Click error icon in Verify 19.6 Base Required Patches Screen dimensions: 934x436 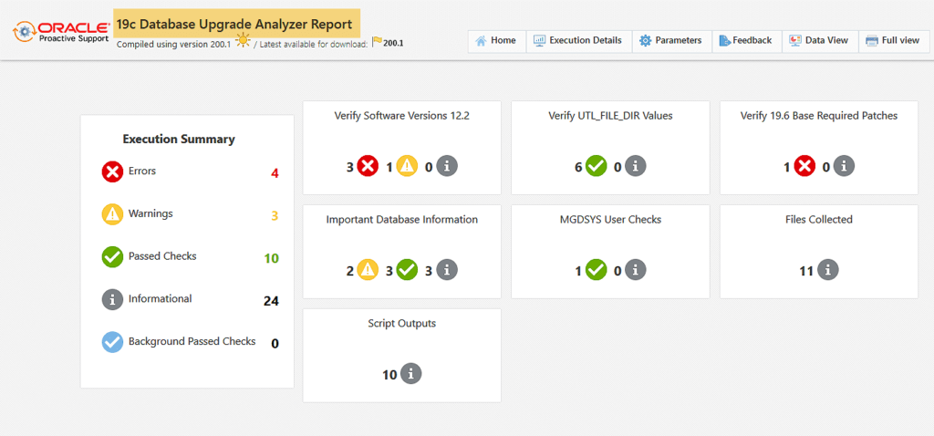[804, 166]
